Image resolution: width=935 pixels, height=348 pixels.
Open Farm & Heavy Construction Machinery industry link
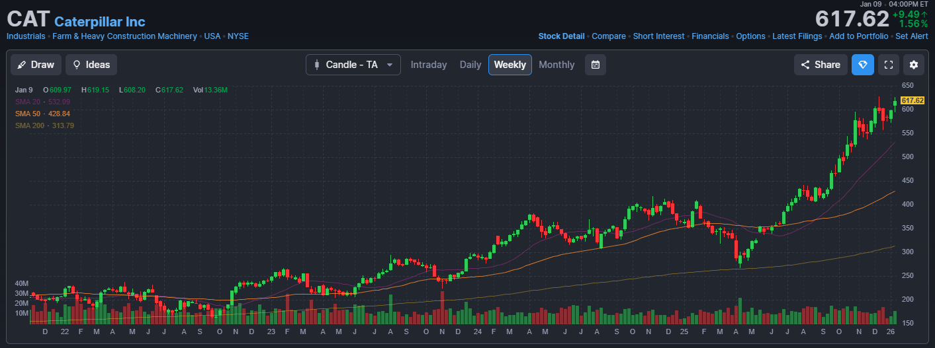click(124, 36)
